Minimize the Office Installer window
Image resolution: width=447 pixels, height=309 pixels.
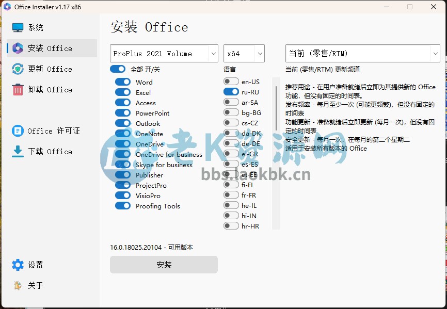coord(387,7)
